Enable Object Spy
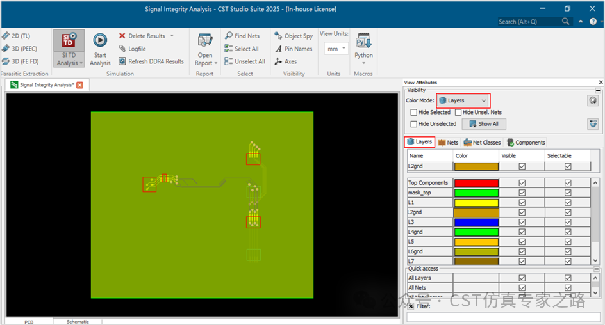 [x=294, y=36]
